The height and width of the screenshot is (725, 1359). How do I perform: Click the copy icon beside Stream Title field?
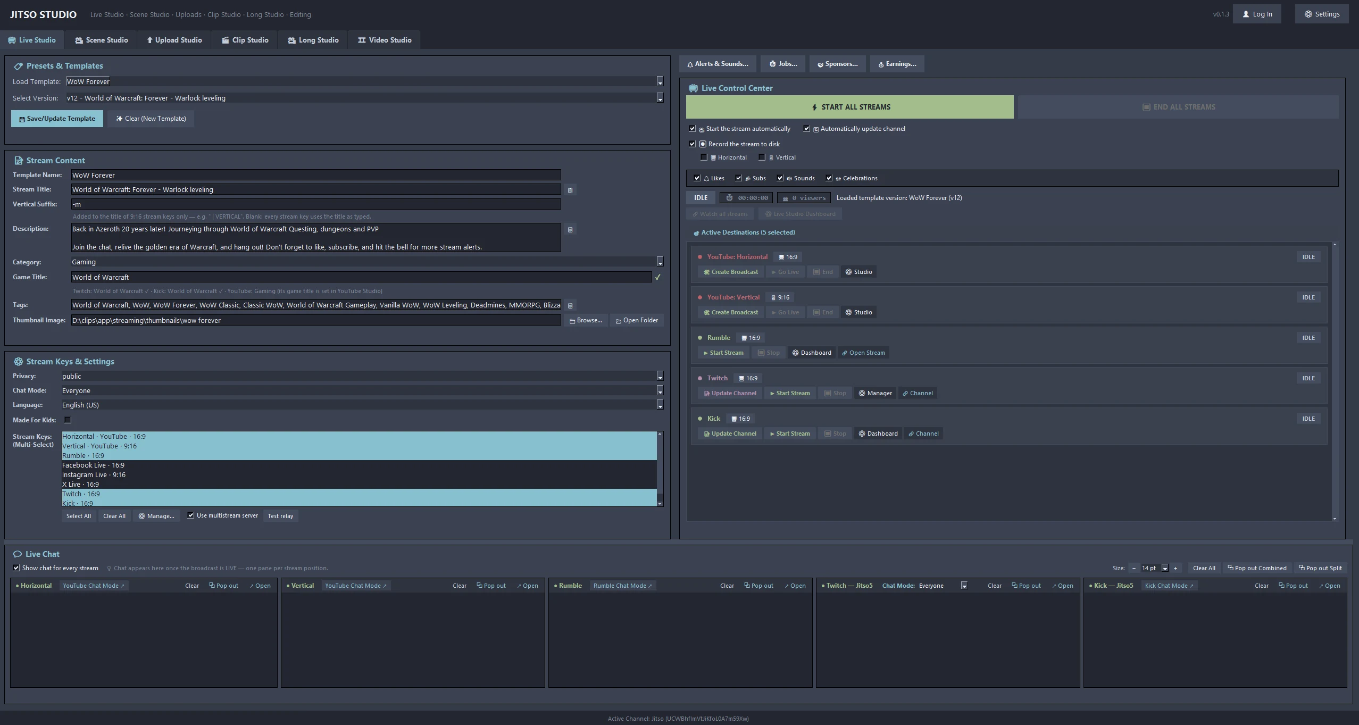pos(570,190)
